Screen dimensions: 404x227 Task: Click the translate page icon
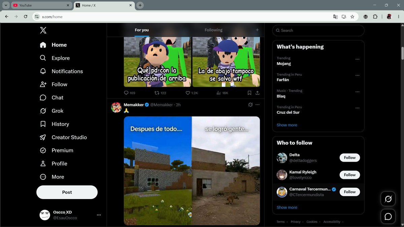click(x=335, y=16)
